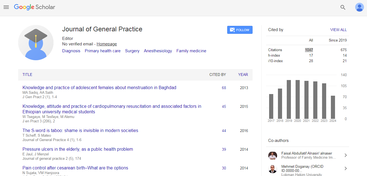The height and width of the screenshot is (176, 367).
Task: Open the hamburger navigation menu
Action: [x=6, y=7]
